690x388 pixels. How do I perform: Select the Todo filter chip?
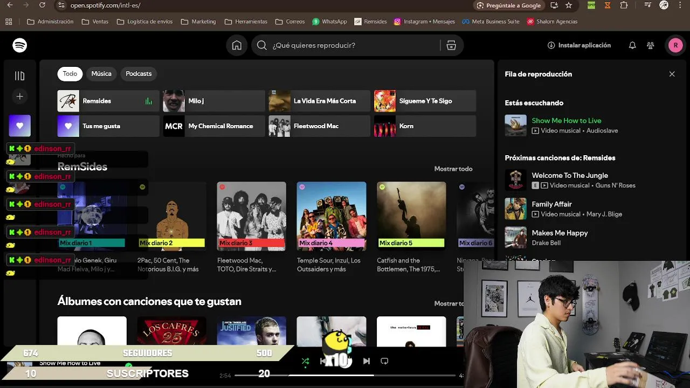click(x=70, y=74)
